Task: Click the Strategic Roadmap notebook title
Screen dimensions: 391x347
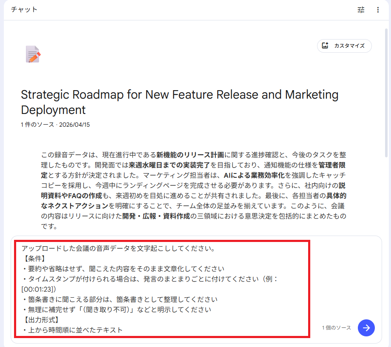Action: 179,102
